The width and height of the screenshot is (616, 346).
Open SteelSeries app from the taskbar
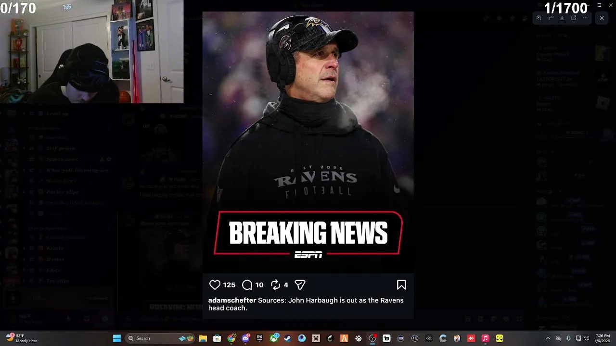[x=359, y=338]
